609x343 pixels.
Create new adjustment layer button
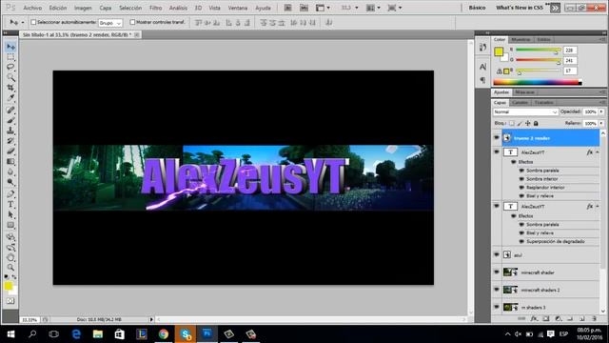[559, 318]
